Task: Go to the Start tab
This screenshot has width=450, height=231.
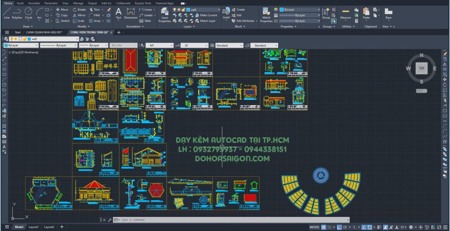Action: pos(18,33)
